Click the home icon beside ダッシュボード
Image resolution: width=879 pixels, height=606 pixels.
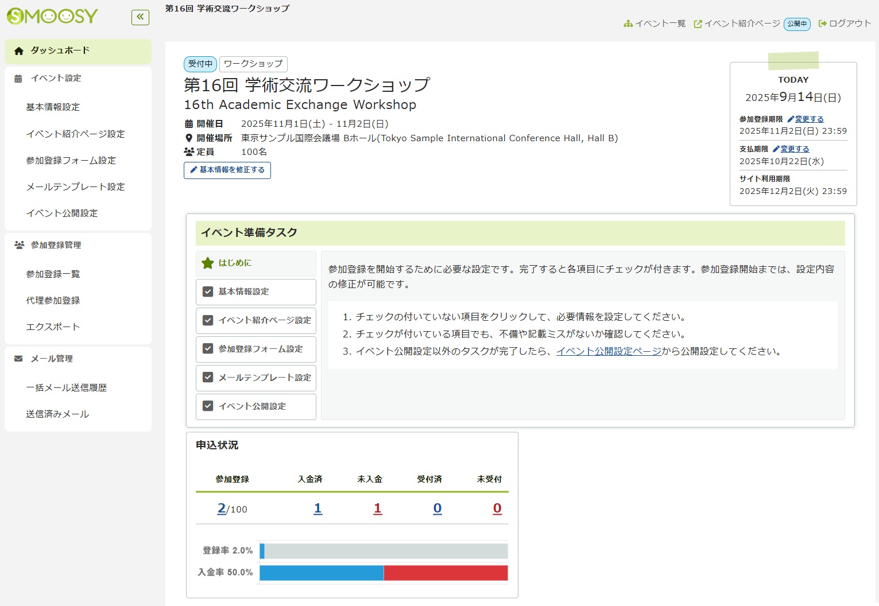coord(19,51)
